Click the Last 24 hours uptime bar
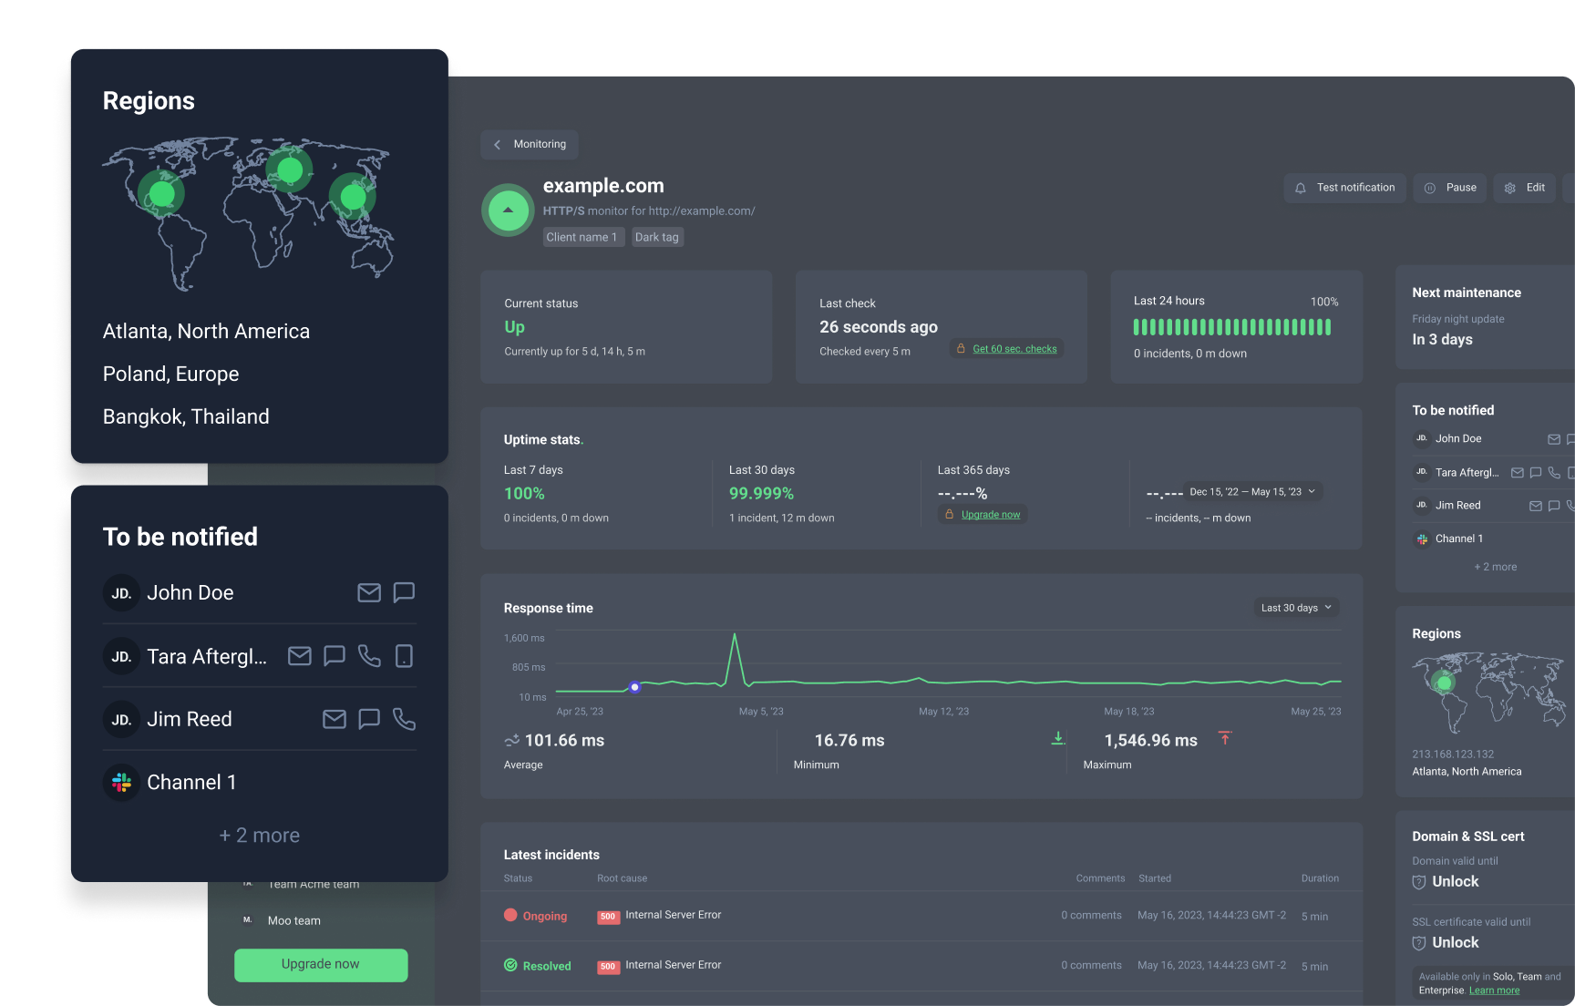 click(x=1232, y=327)
